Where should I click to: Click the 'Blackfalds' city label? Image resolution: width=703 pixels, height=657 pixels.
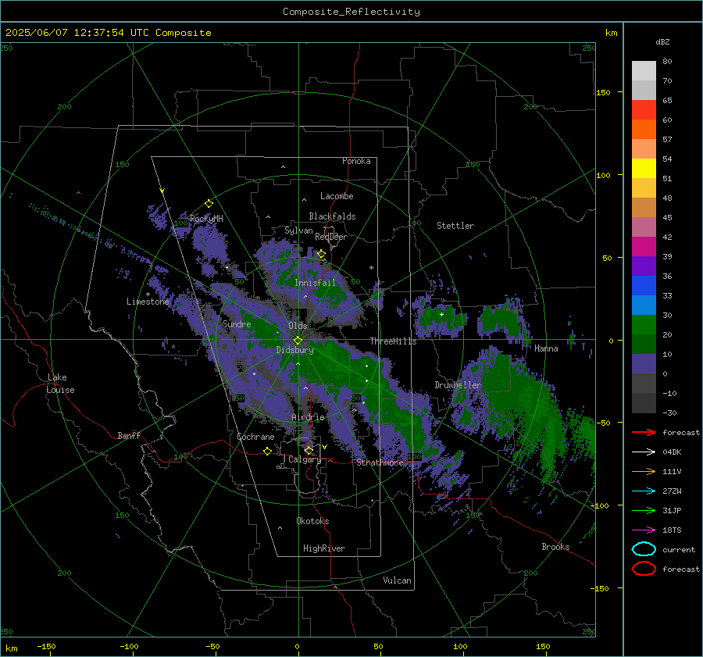pos(332,216)
